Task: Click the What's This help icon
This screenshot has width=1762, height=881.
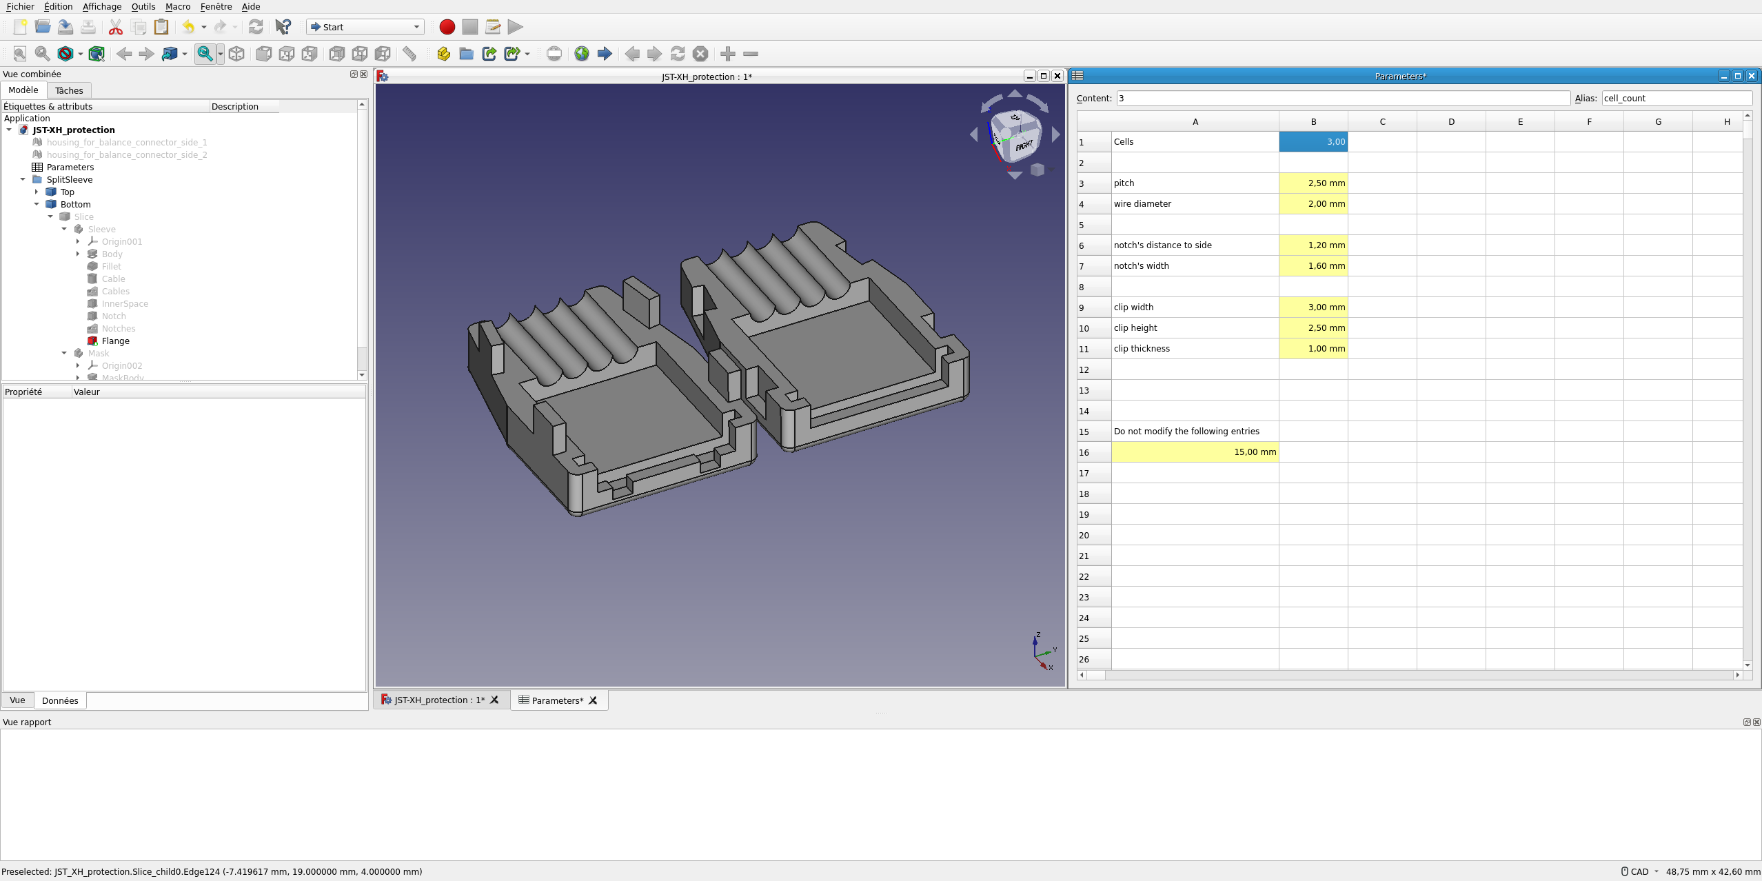Action: 283,27
